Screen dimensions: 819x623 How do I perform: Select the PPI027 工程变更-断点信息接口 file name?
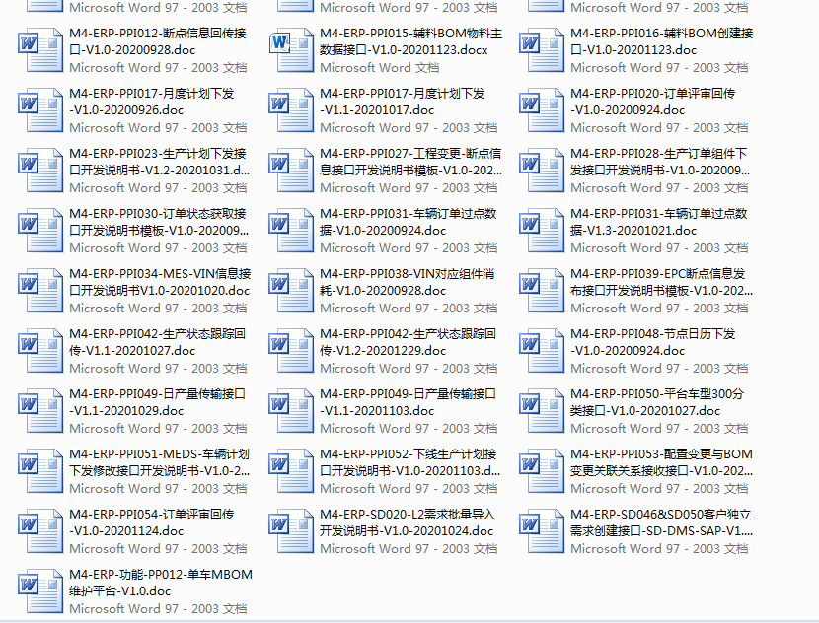410,162
